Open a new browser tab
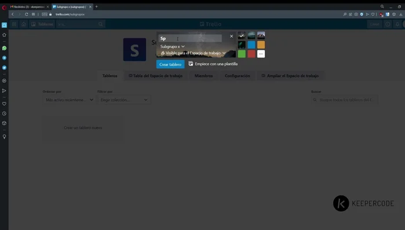Image resolution: width=405 pixels, height=230 pixels. [97, 7]
